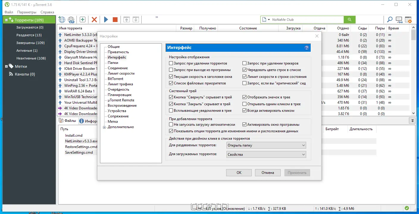Select Раздаются (13) in the sidebar
This screenshot has height=214, width=419.
[x=29, y=35]
